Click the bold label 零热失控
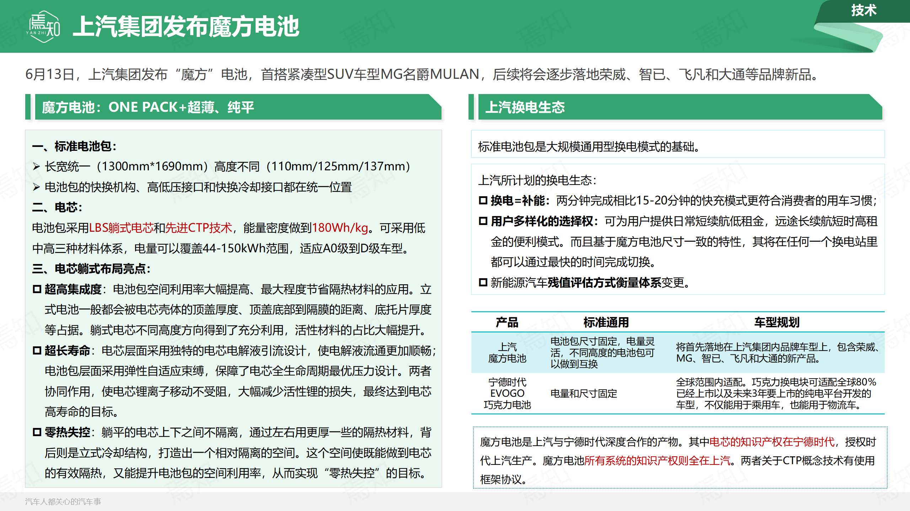The height and width of the screenshot is (511, 910). pos(68,432)
